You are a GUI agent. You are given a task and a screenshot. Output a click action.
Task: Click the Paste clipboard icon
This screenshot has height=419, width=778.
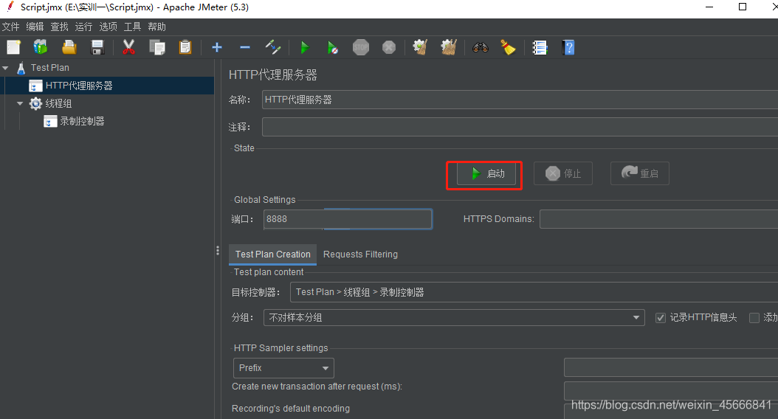(x=185, y=48)
